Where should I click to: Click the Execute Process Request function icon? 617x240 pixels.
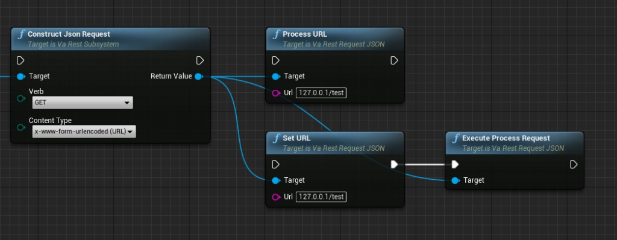pos(456,139)
